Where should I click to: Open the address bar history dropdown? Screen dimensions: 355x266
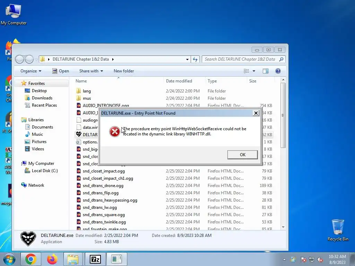pos(187,60)
